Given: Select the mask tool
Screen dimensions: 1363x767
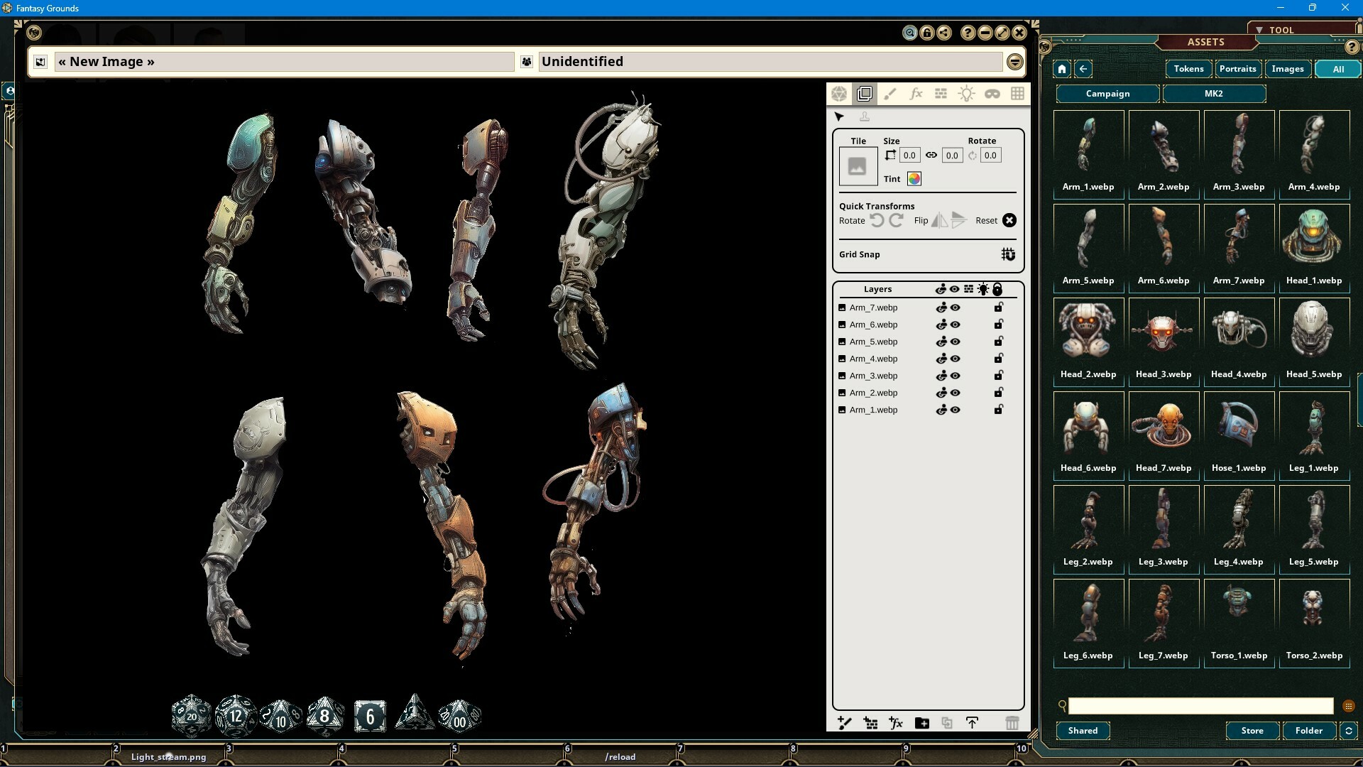Looking at the screenshot, I should point(992,93).
